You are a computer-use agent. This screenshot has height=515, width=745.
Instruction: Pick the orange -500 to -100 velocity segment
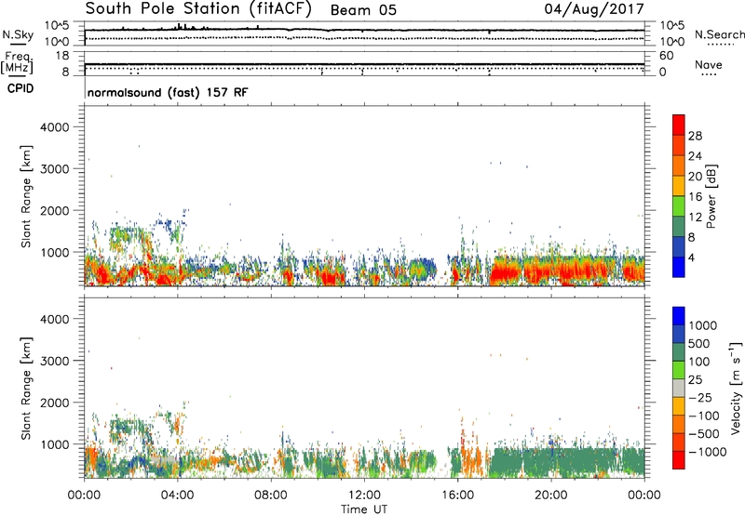click(679, 424)
